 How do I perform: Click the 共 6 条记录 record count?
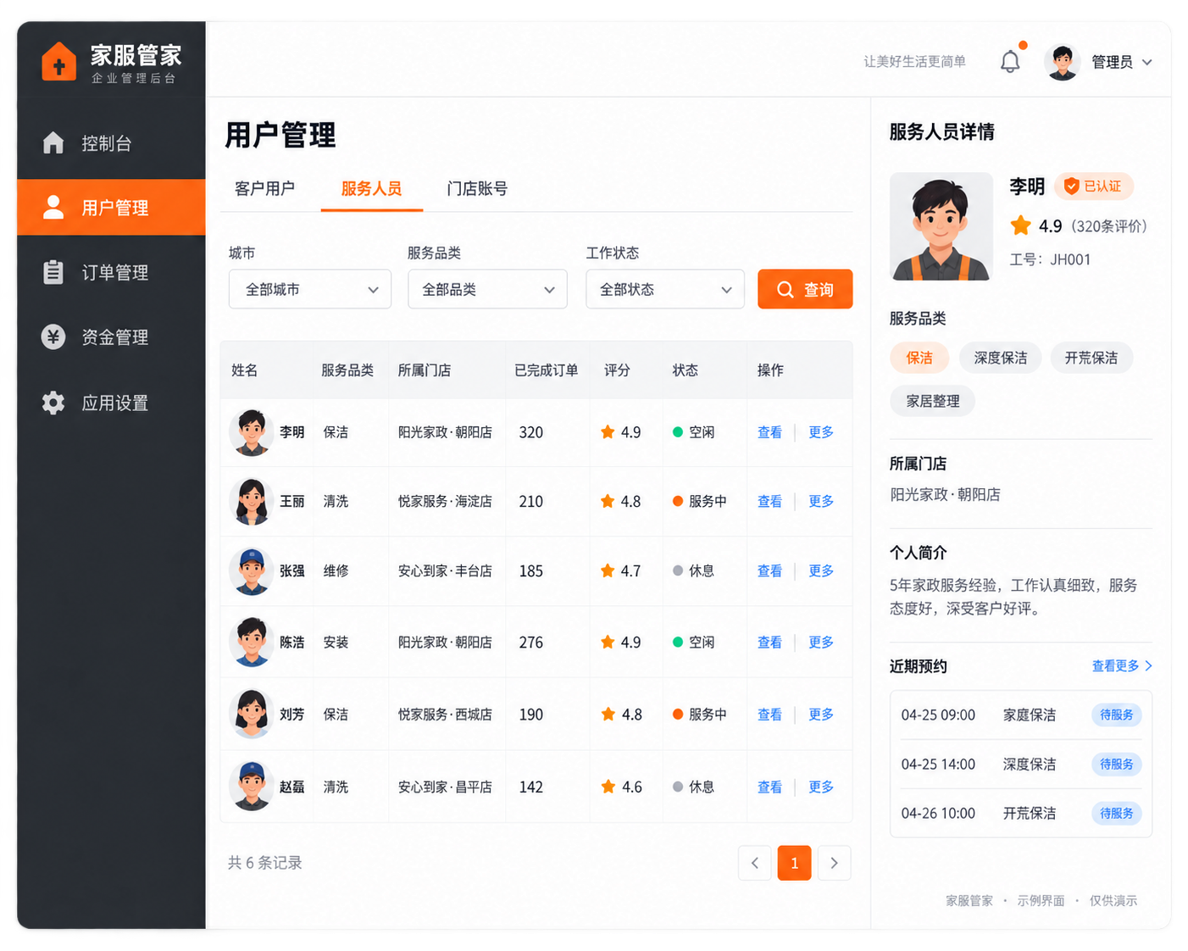(264, 863)
